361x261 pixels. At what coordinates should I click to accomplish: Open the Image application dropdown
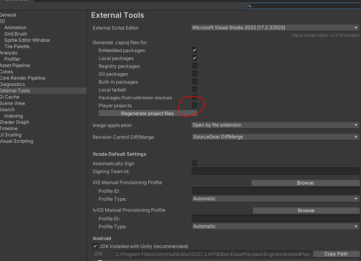[275, 126]
